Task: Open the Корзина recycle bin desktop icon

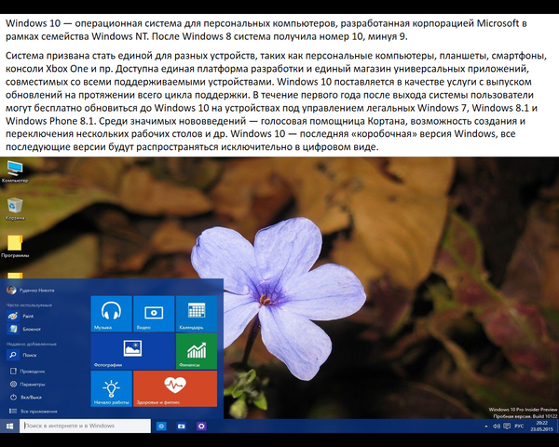Action: (15, 208)
